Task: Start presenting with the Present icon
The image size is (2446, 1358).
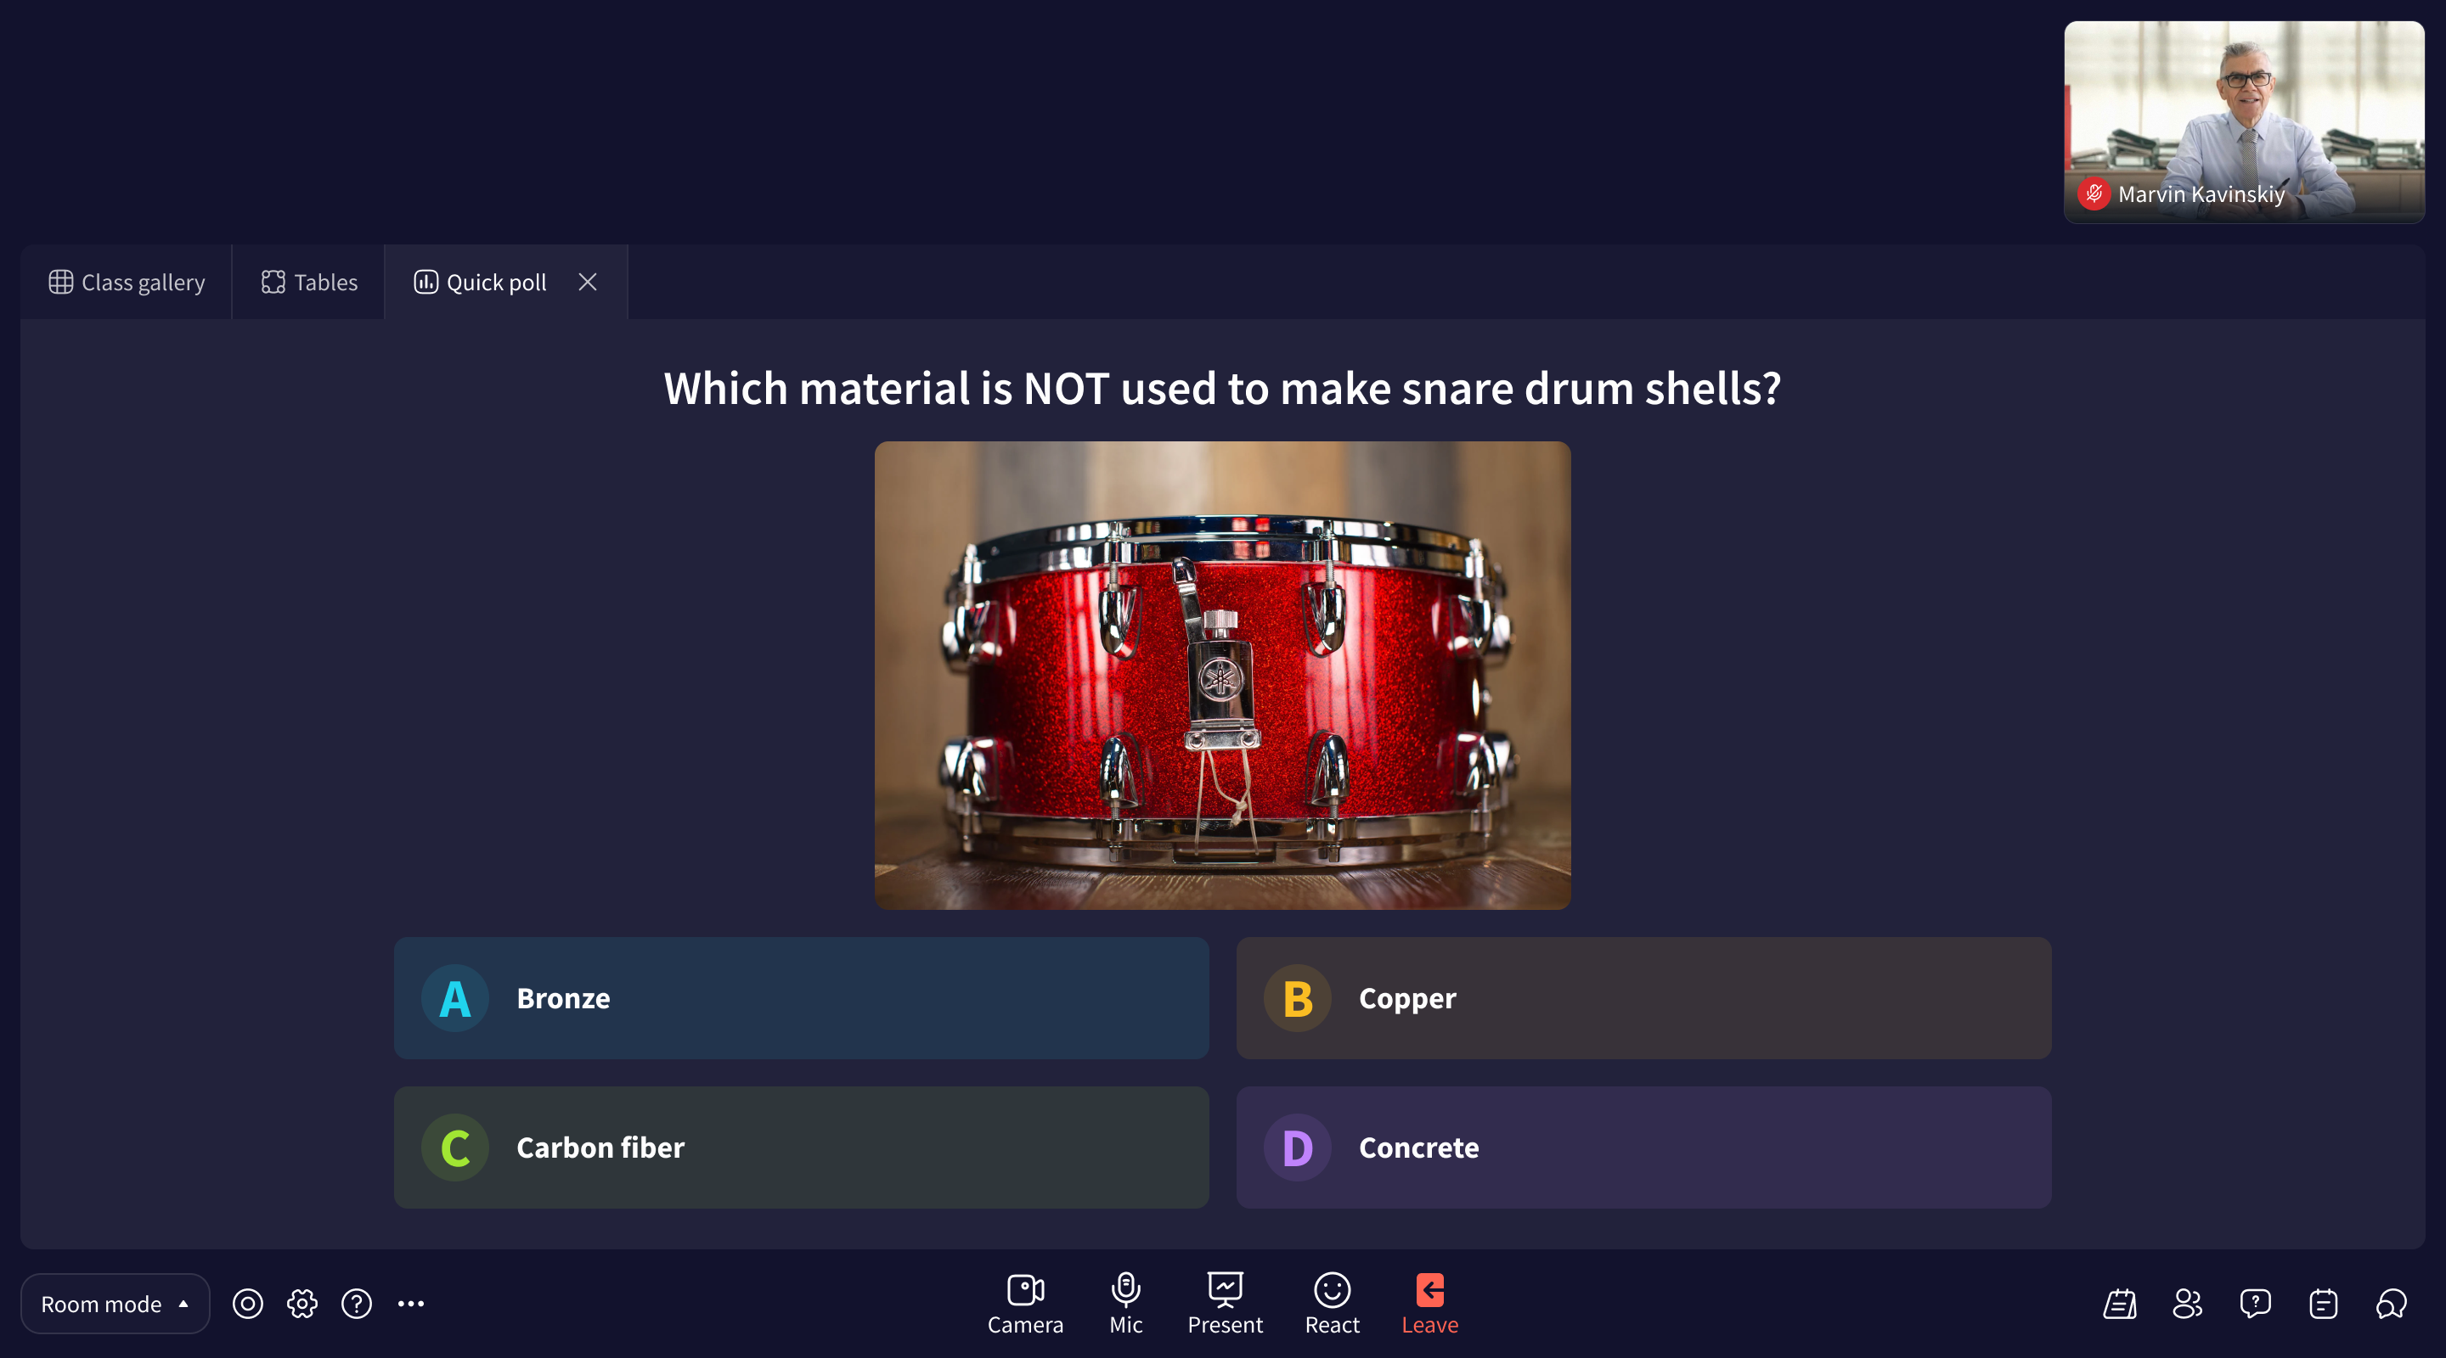Action: click(x=1225, y=1303)
